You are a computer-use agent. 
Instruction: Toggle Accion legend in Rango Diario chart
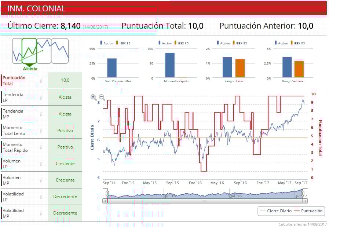point(223,43)
